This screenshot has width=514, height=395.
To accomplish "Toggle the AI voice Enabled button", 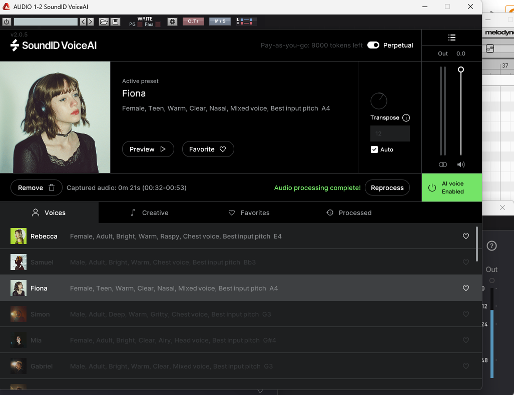I will click(x=452, y=187).
